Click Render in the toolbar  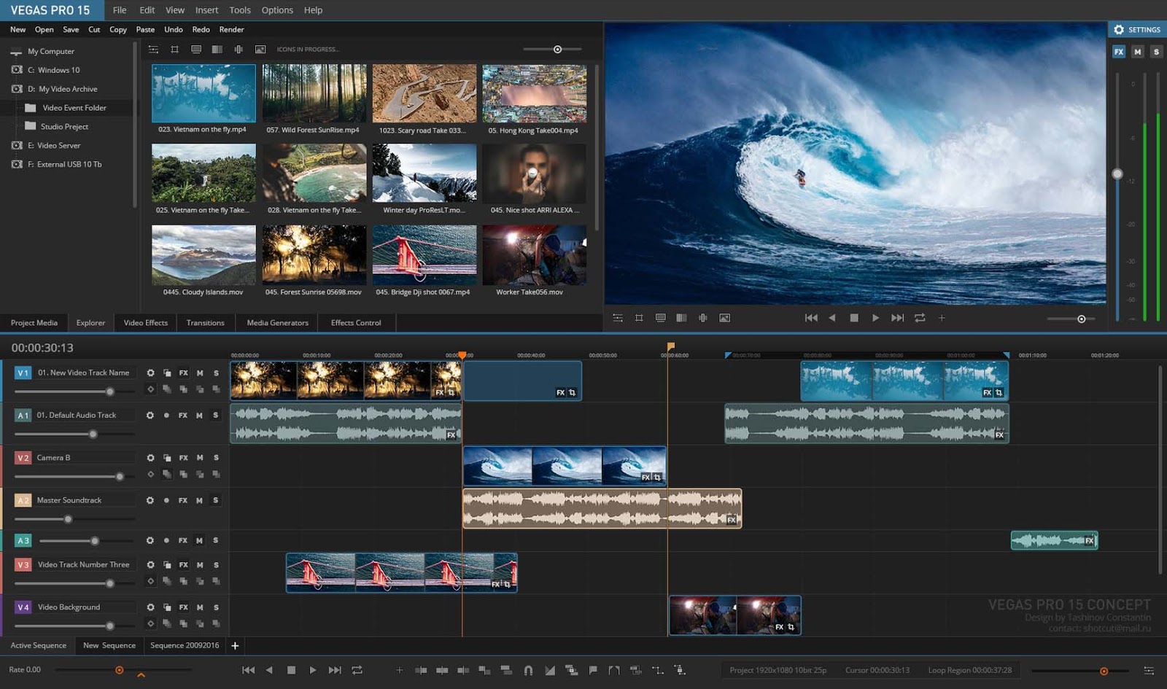[231, 30]
